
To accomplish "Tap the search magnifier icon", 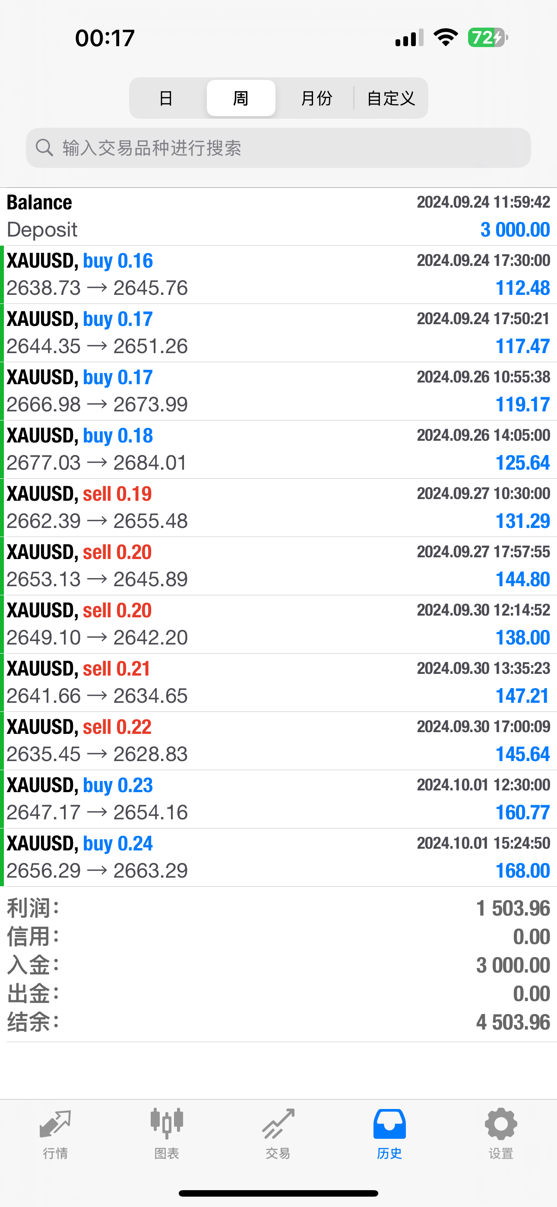I will [44, 148].
